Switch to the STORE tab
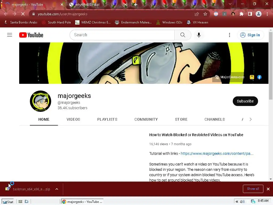This screenshot has width=273, height=205. [181, 119]
